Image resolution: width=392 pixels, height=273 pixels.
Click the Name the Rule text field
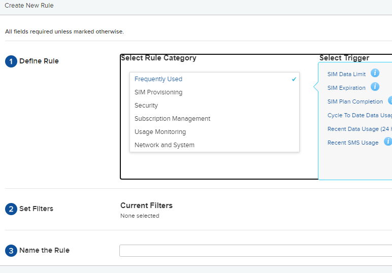click(x=256, y=251)
